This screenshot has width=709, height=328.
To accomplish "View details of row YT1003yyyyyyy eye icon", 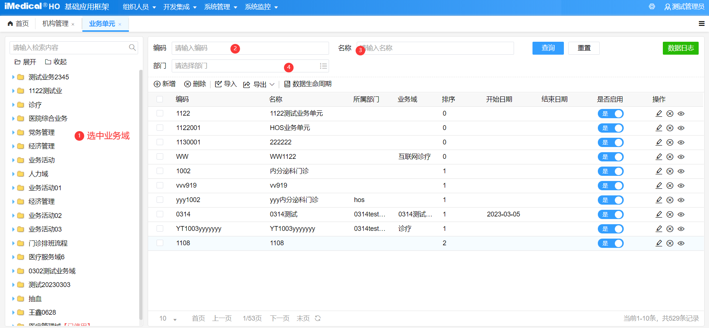I will 681,229.
